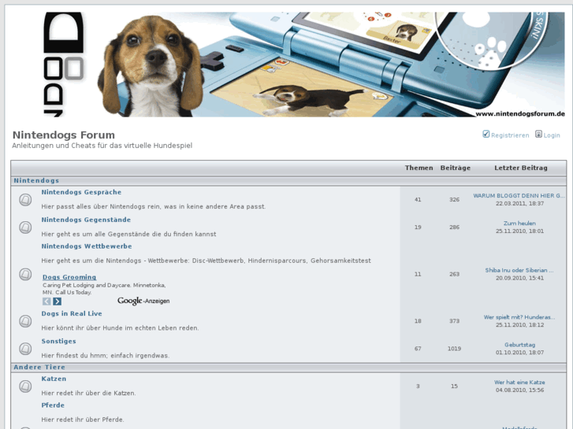
Task: Open last post 'Zum heulen'
Action: pos(519,224)
